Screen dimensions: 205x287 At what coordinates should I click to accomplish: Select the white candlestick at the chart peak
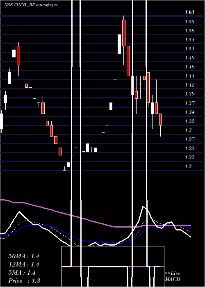coord(119,44)
